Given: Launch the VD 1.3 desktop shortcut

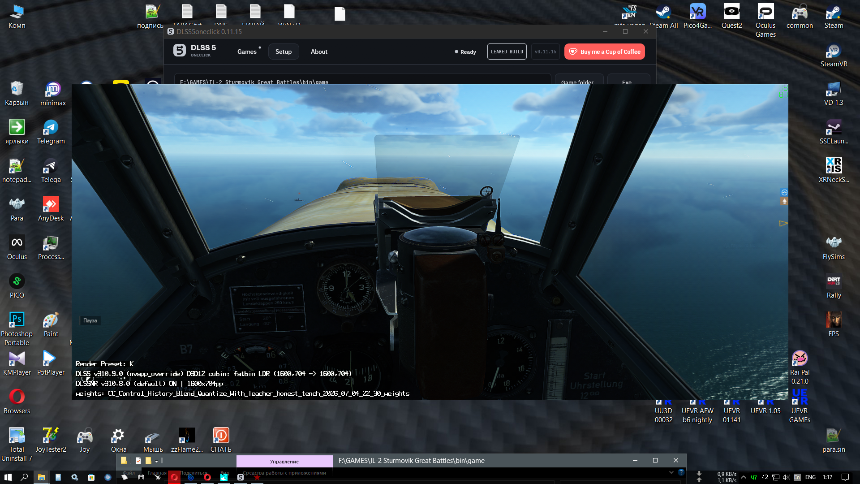Looking at the screenshot, I should point(834,94).
